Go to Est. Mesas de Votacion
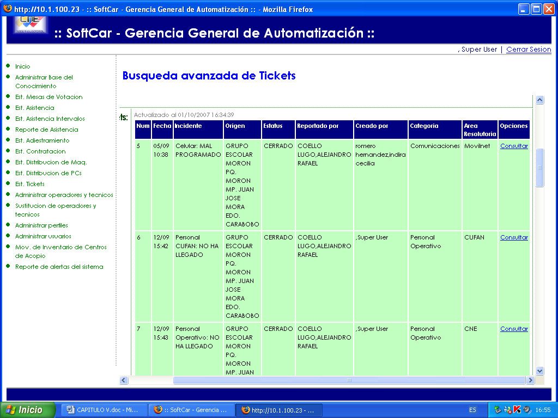The width and height of the screenshot is (558, 418). click(x=48, y=97)
